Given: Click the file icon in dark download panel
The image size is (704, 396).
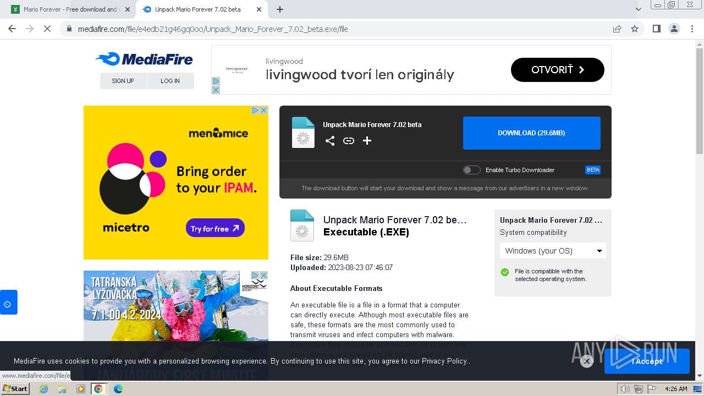Looking at the screenshot, I should coord(303,133).
